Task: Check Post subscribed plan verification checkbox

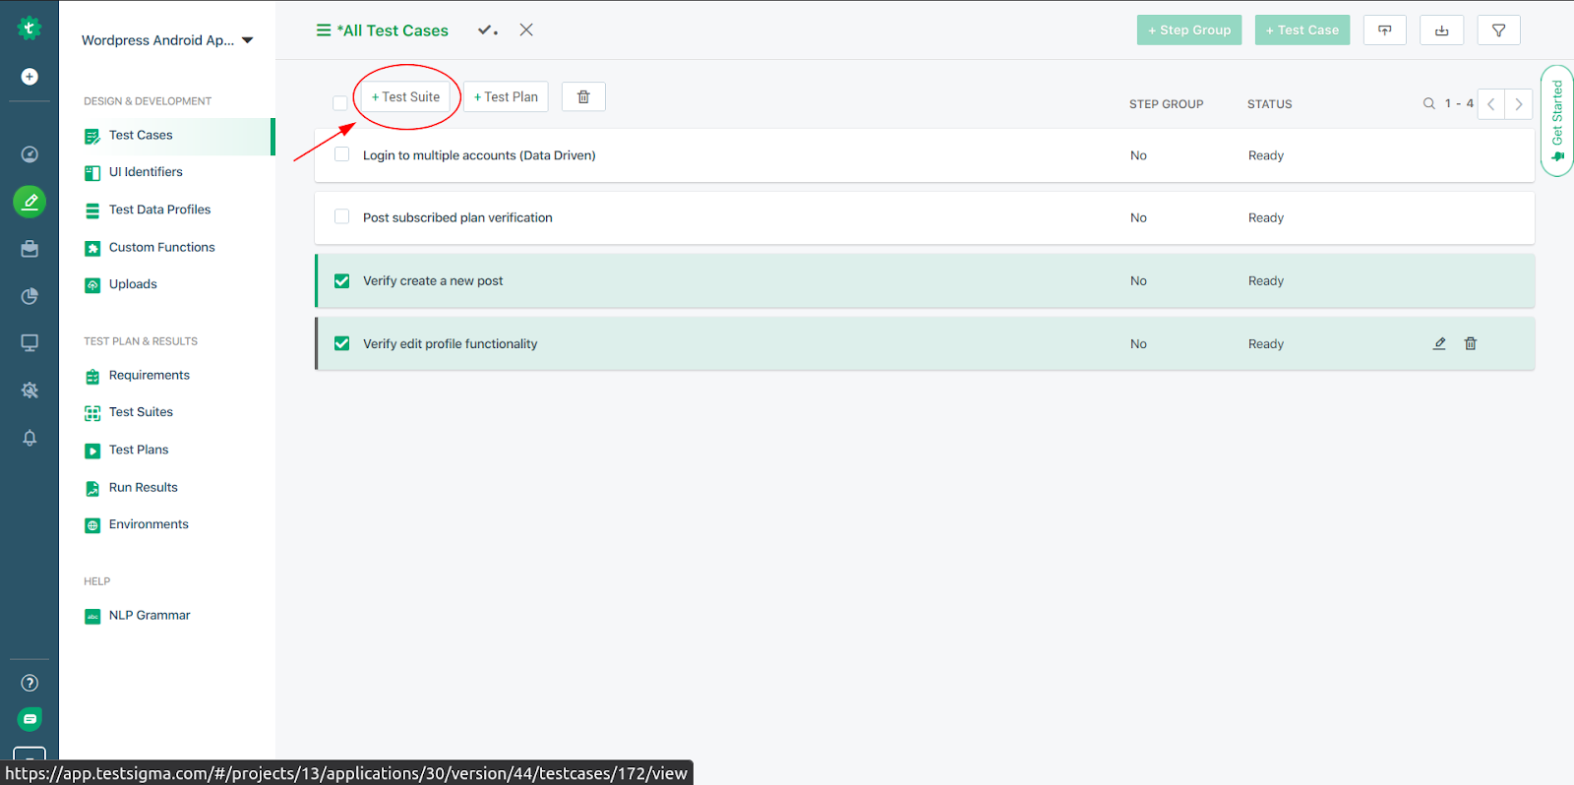Action: [x=341, y=216]
